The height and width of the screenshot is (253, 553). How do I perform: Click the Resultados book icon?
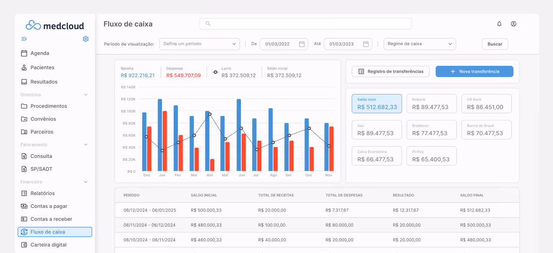[x=23, y=81]
